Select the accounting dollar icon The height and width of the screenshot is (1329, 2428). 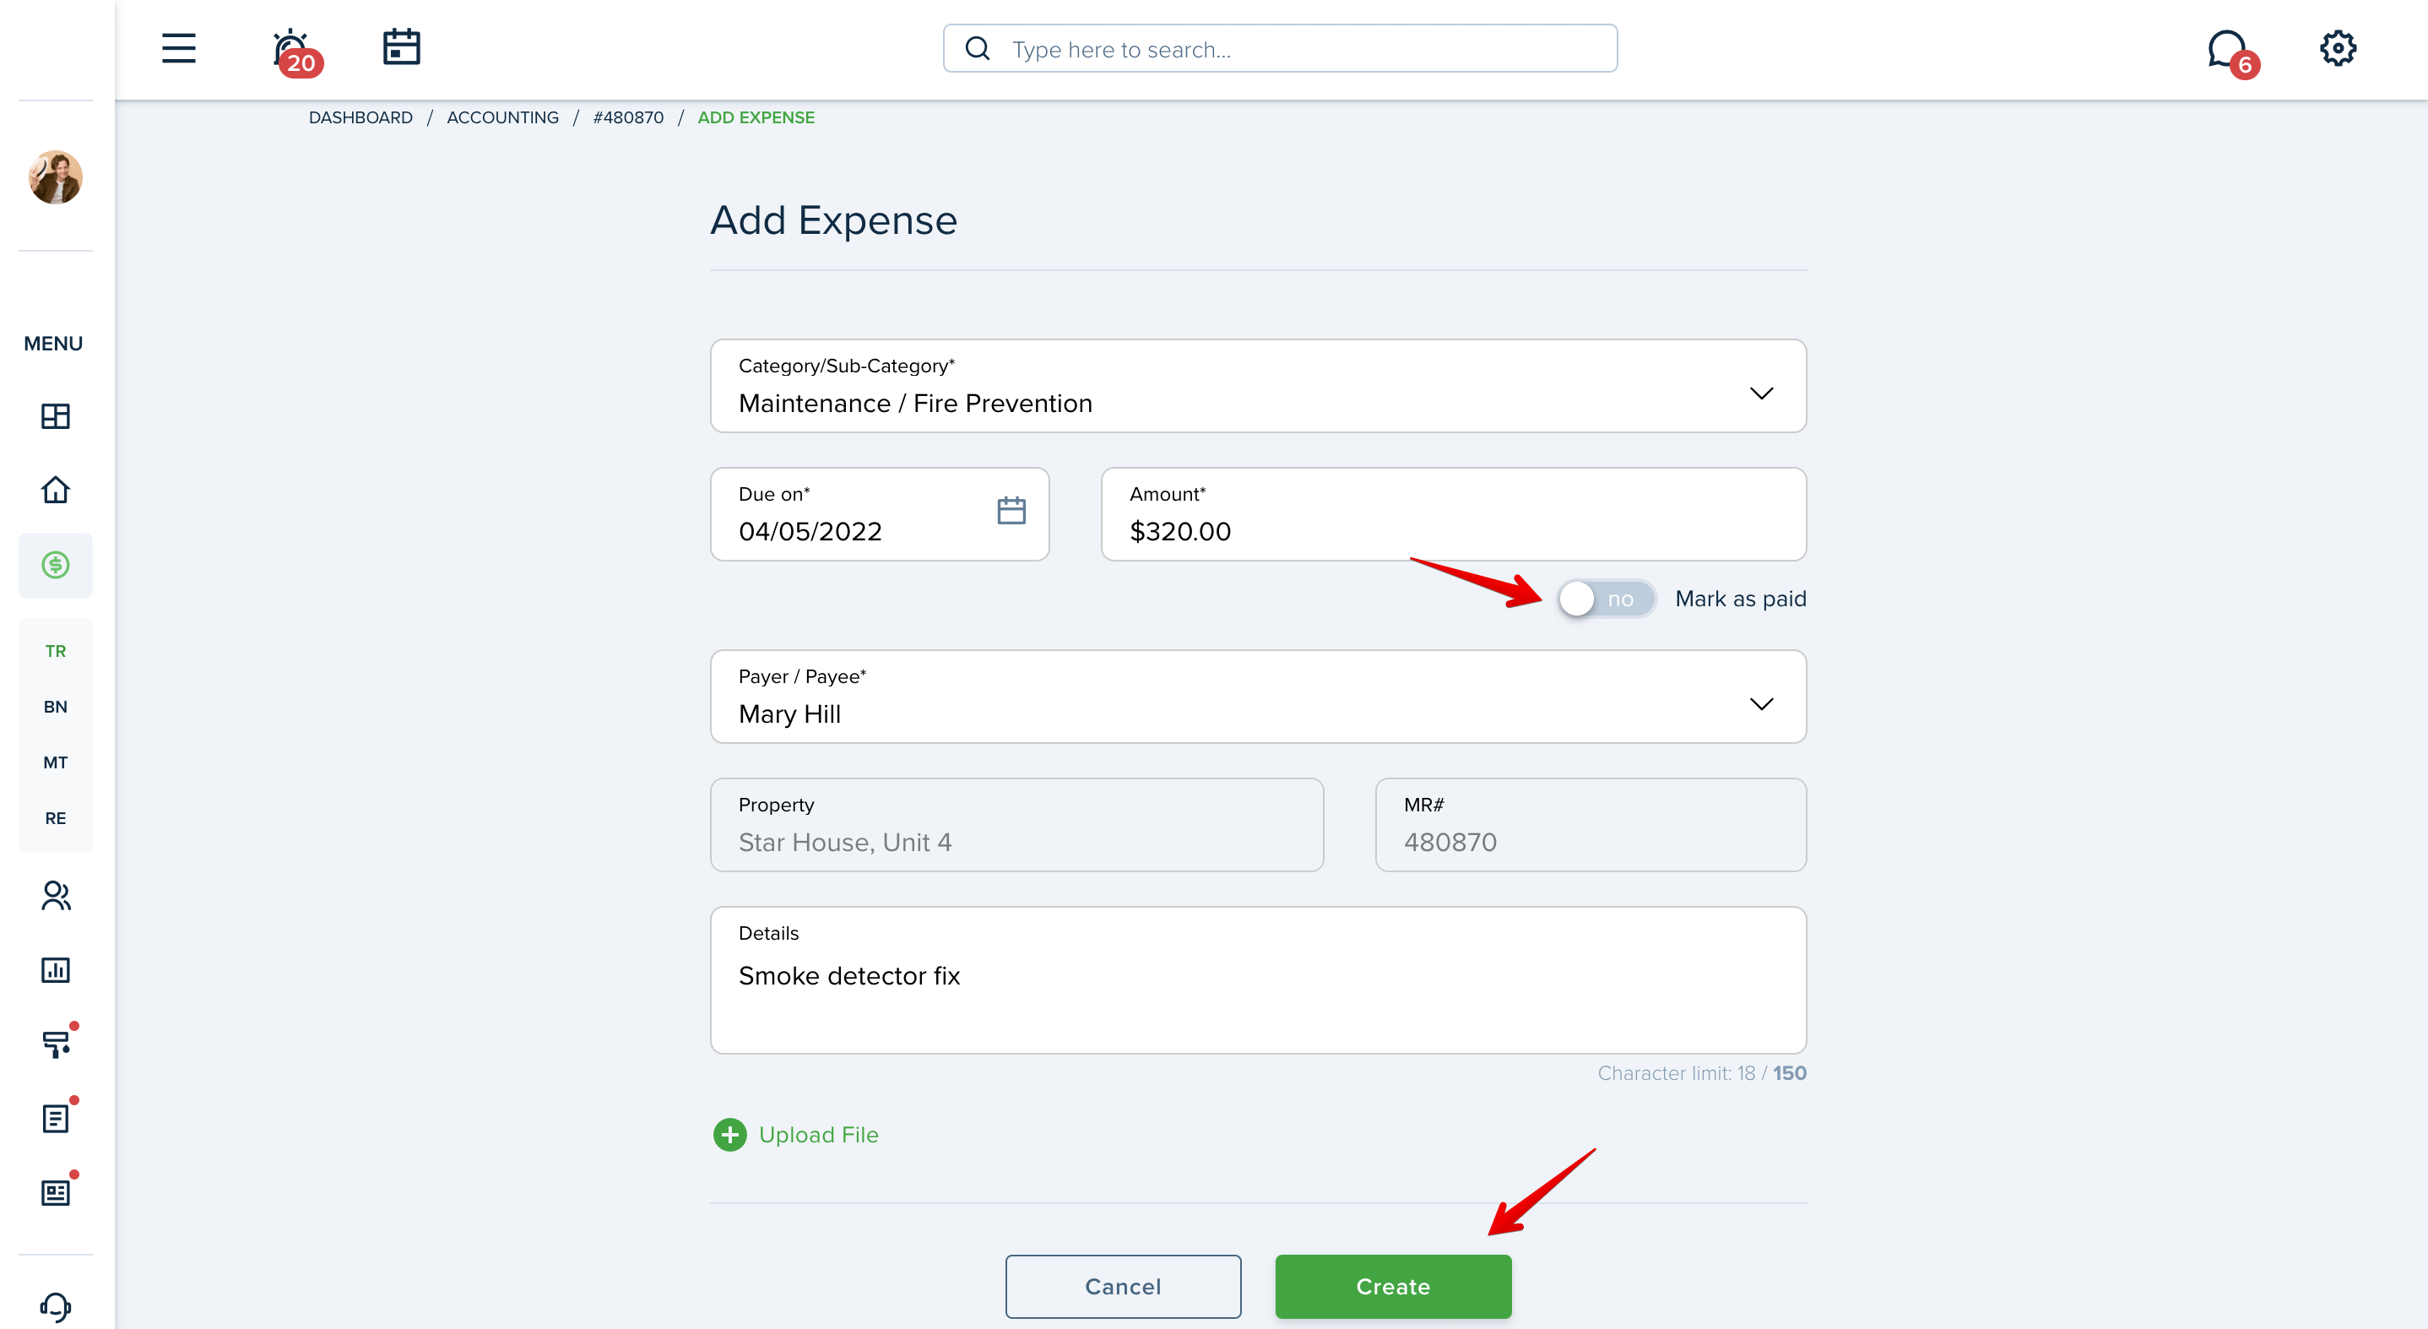coord(56,565)
